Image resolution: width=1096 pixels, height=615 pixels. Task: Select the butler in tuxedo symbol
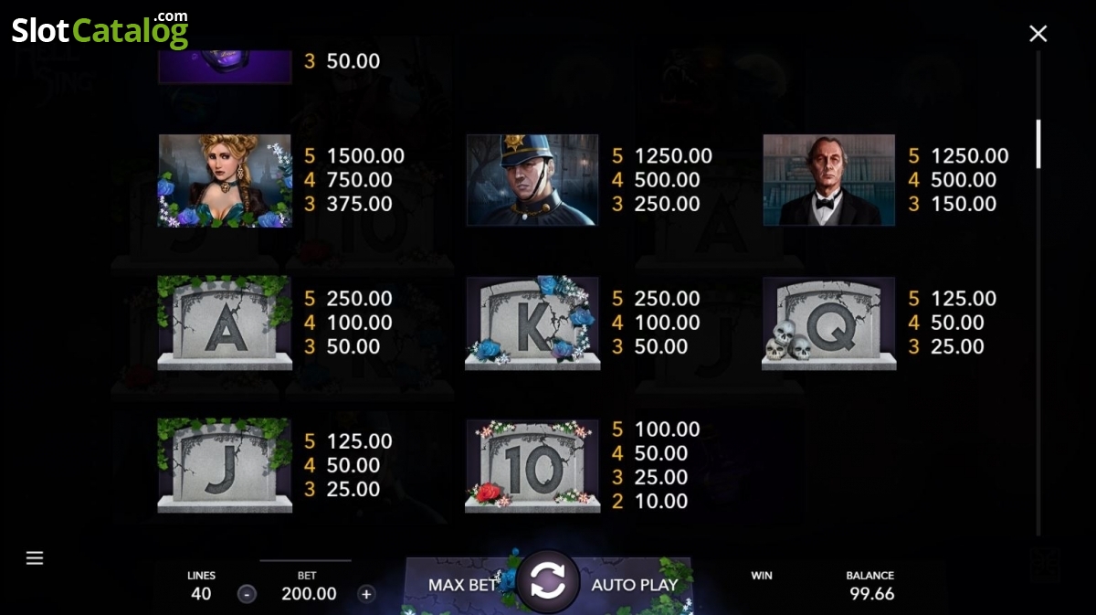click(829, 180)
